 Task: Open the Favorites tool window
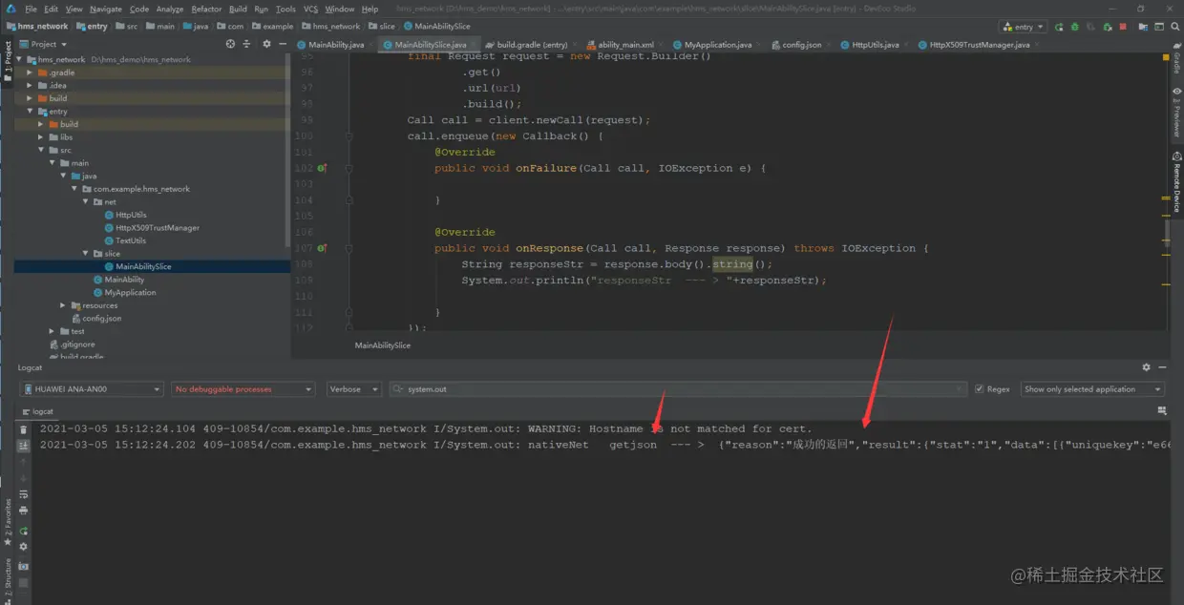8,524
